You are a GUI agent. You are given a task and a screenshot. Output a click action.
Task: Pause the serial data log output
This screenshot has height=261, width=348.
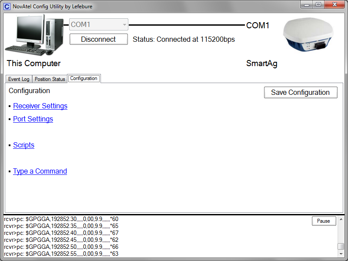point(324,221)
